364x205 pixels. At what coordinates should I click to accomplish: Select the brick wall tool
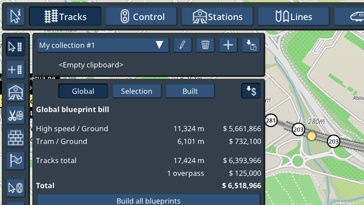(x=15, y=138)
